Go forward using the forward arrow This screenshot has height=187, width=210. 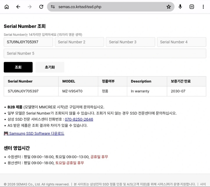(30, 7)
